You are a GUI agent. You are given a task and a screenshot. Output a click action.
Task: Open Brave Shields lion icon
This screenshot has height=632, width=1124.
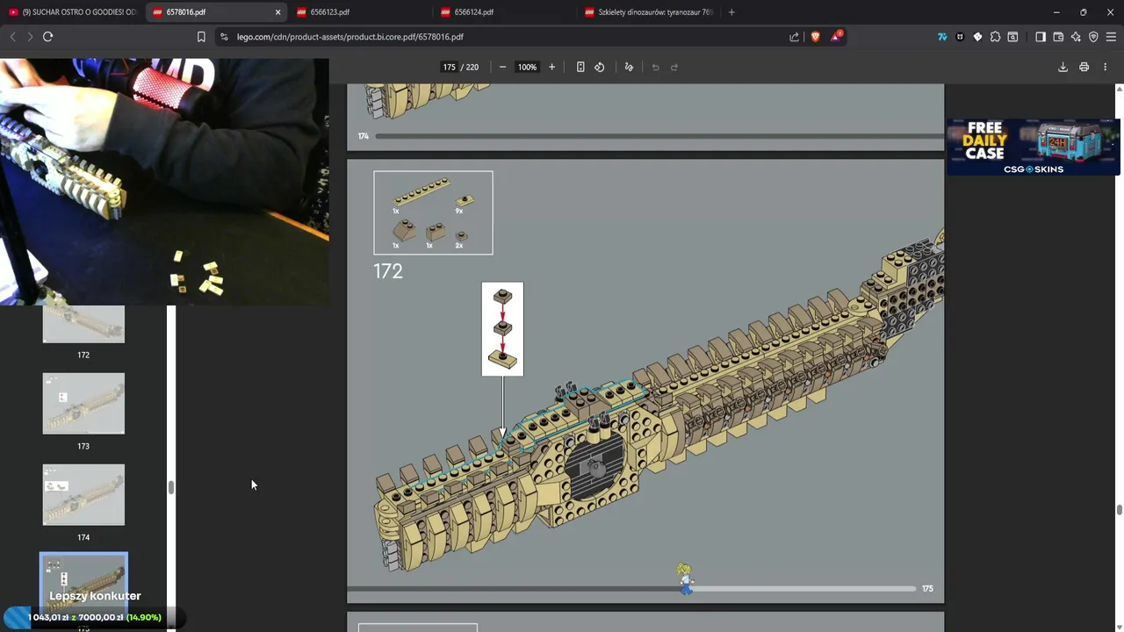pos(815,37)
